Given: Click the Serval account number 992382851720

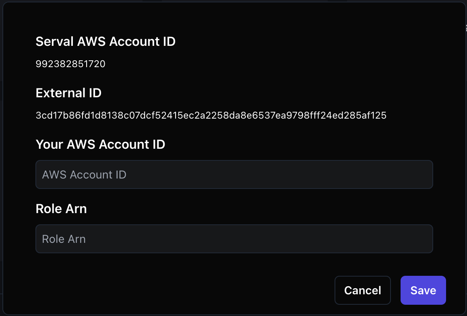Looking at the screenshot, I should [70, 64].
